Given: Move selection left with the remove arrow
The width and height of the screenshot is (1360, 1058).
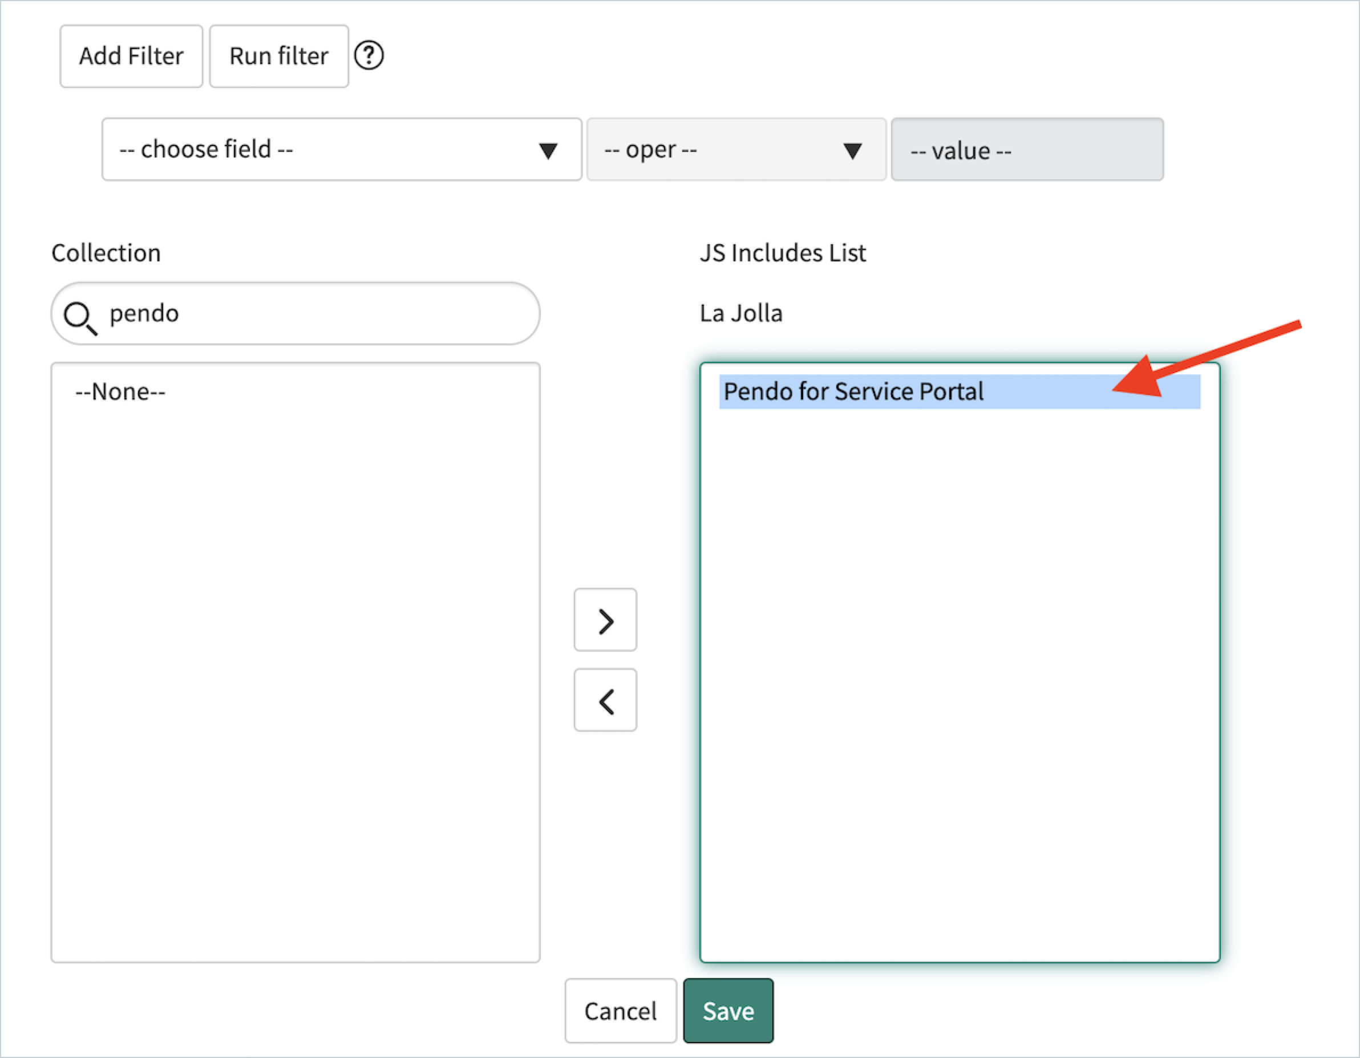Looking at the screenshot, I should 605,700.
